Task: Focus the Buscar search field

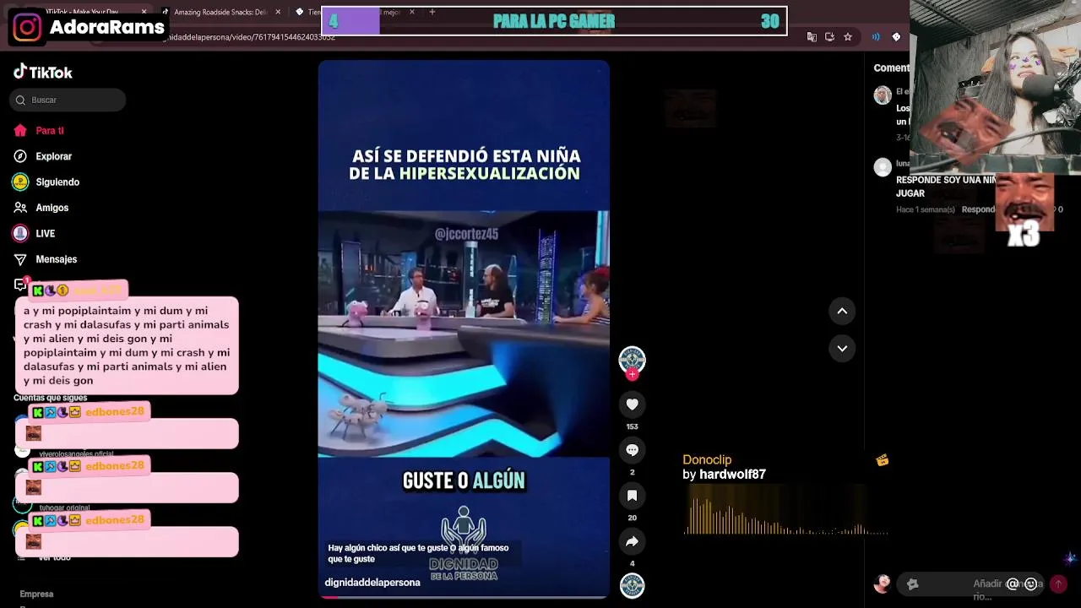Action: click(x=68, y=100)
